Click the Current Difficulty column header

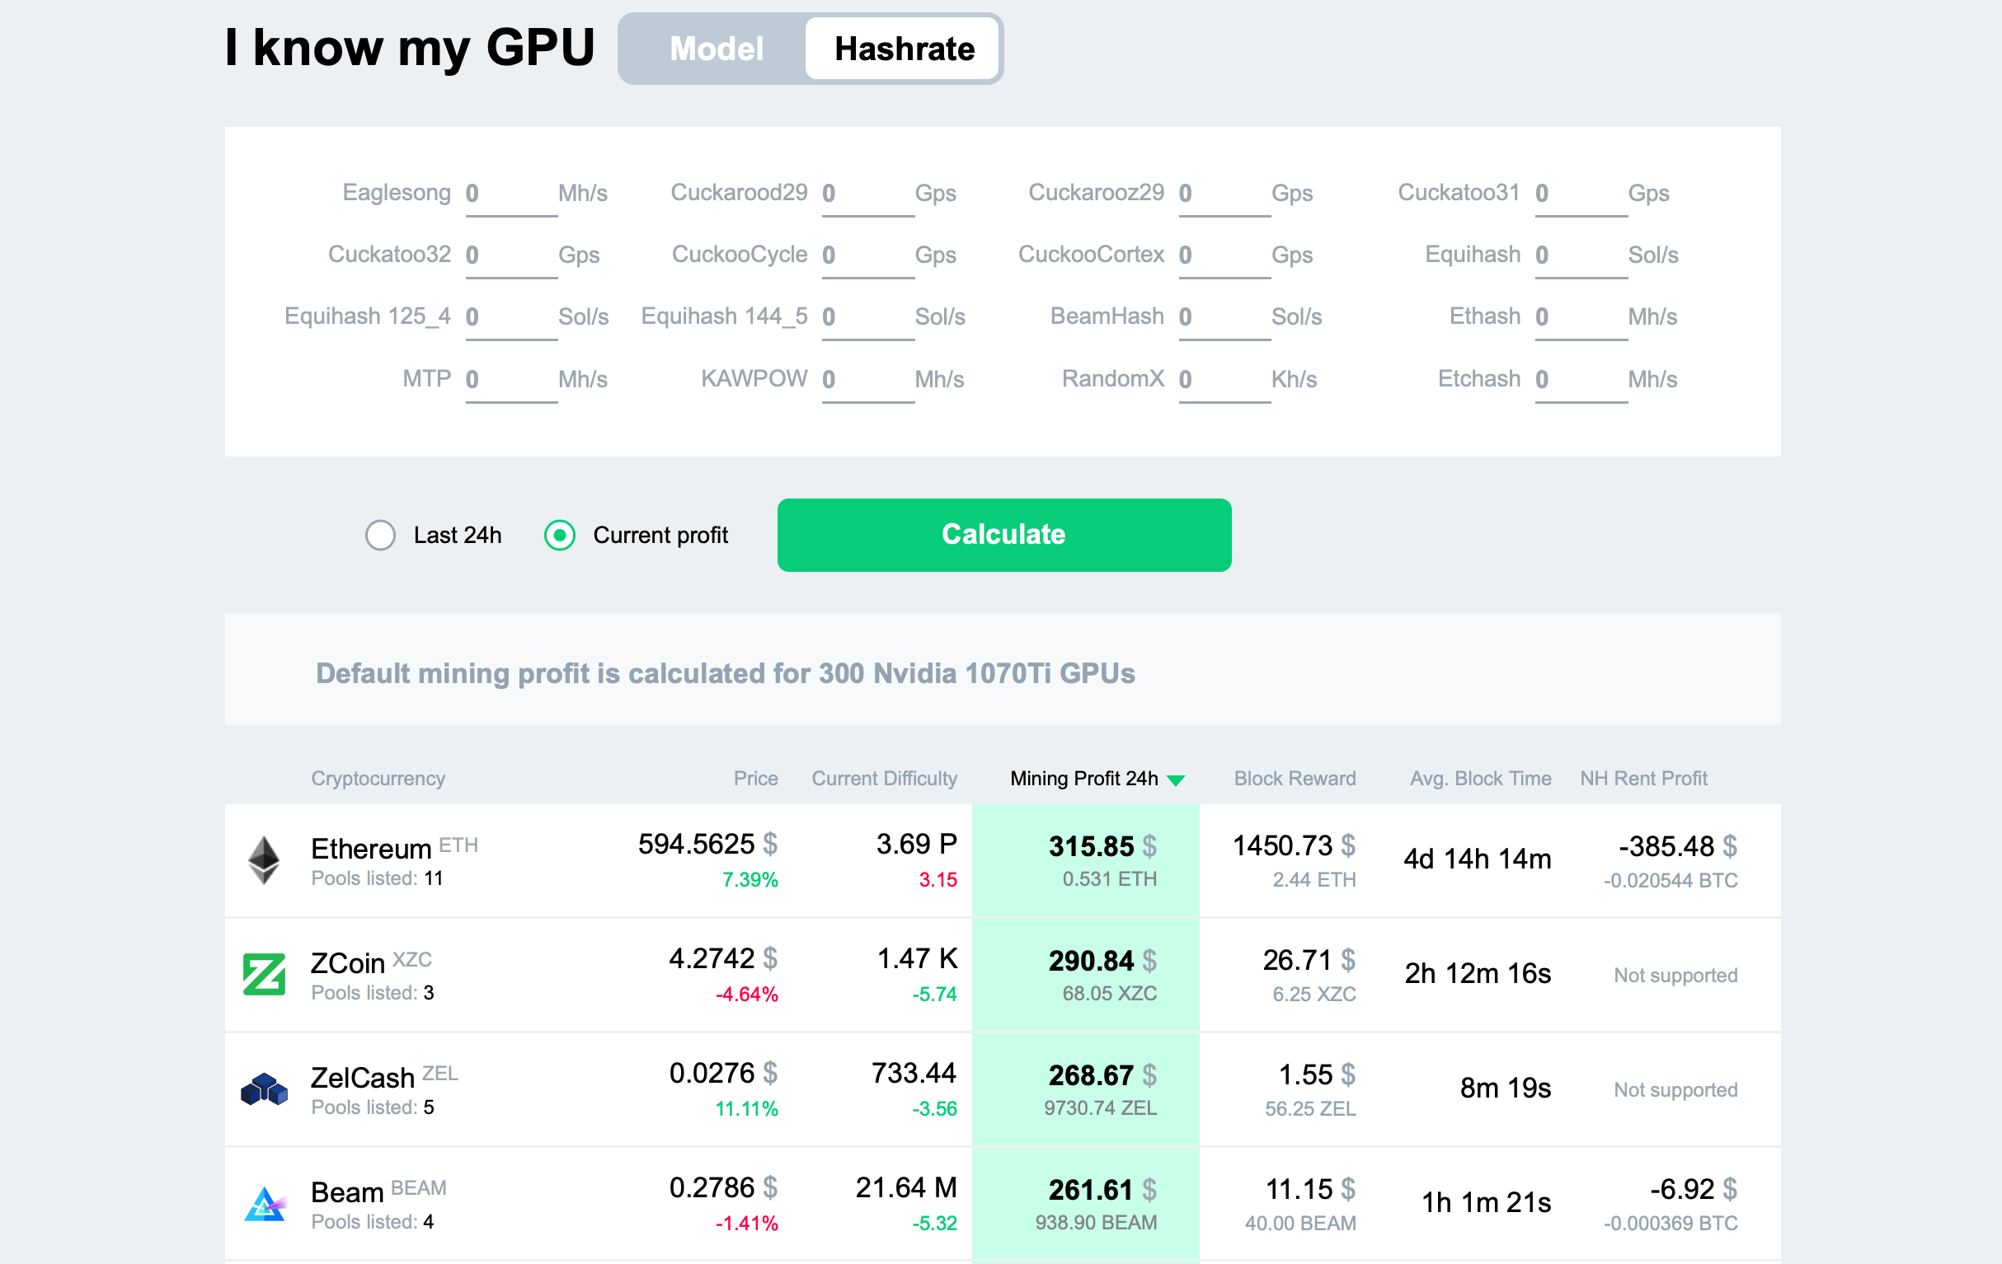886,776
